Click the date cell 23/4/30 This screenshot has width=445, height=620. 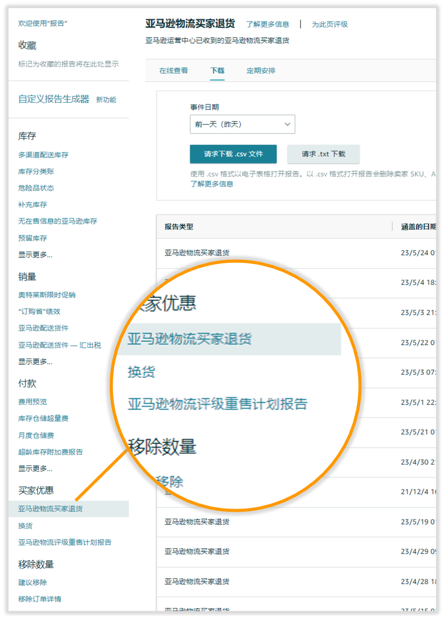418,462
